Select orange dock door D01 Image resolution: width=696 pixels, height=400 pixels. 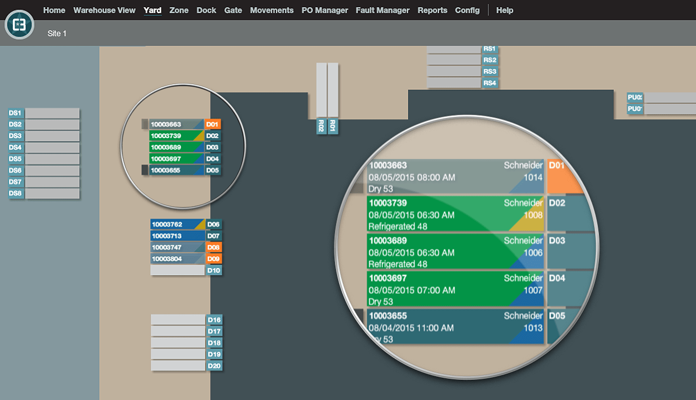212,124
